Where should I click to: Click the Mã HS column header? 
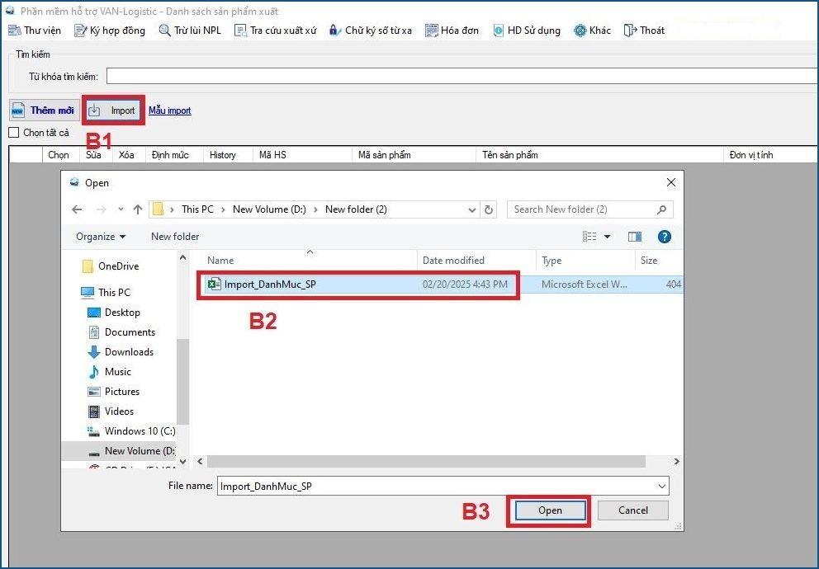pyautogui.click(x=302, y=155)
